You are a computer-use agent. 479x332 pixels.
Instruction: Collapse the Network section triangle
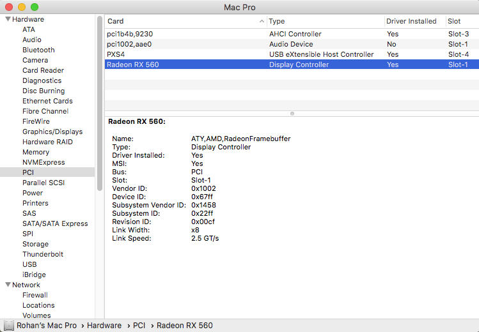pos(8,285)
